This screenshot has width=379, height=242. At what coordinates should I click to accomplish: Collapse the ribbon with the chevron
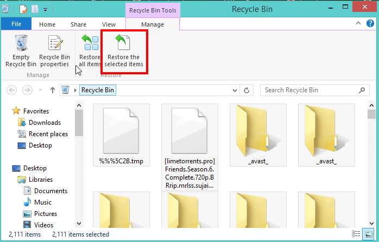[358, 23]
